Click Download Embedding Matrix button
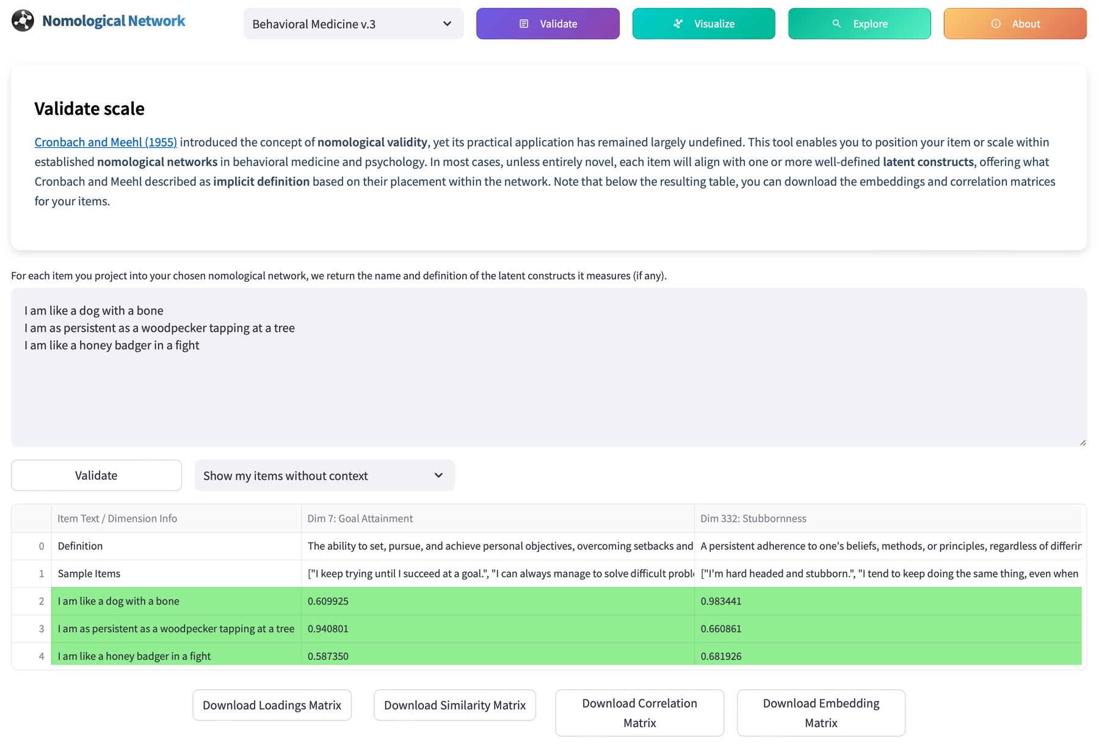1099x746 pixels. 821,713
